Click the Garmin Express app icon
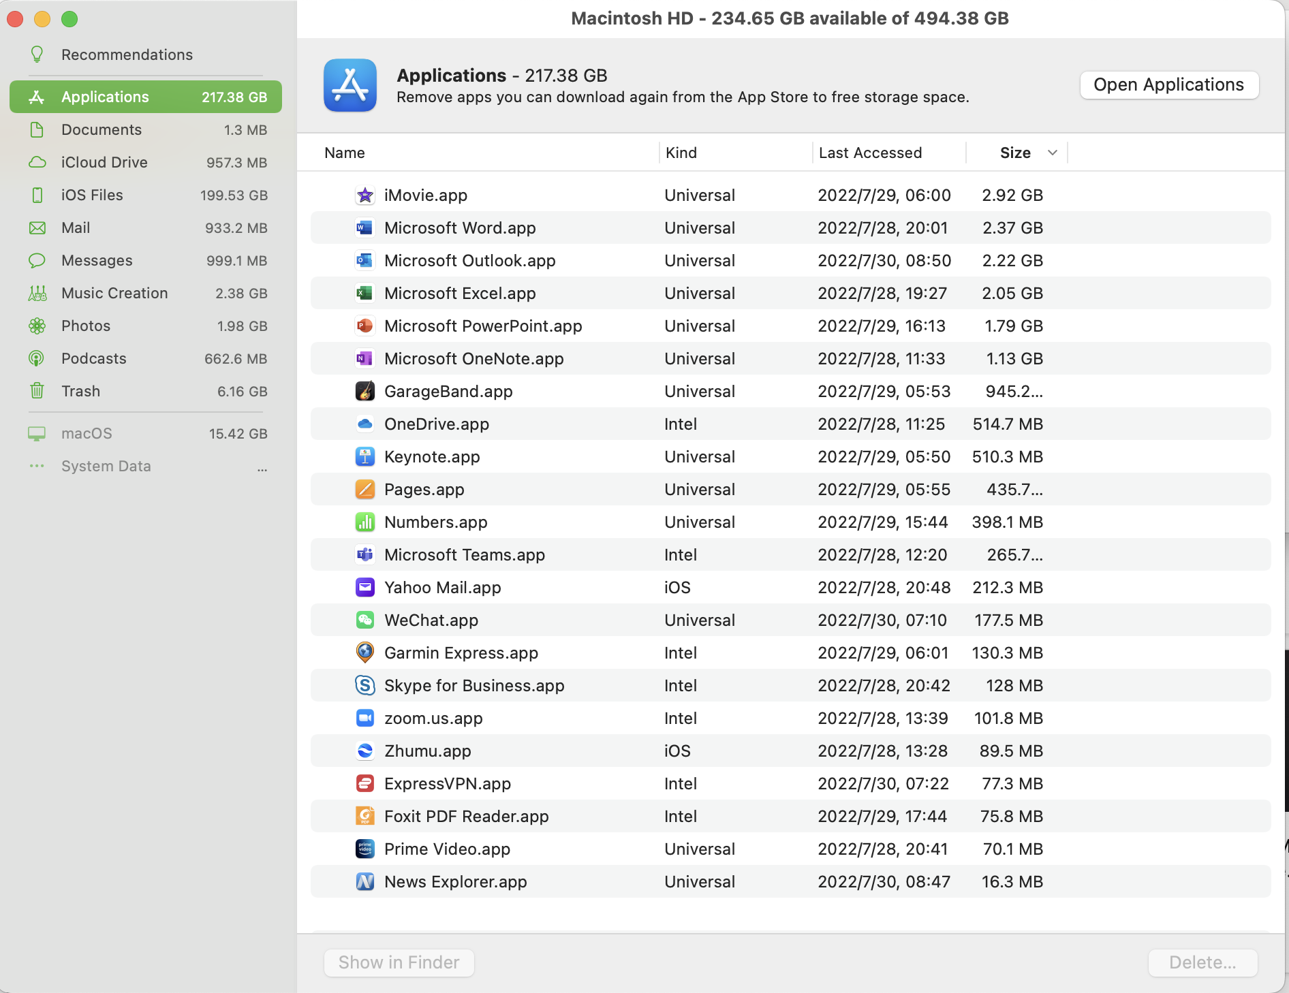 pyautogui.click(x=365, y=653)
